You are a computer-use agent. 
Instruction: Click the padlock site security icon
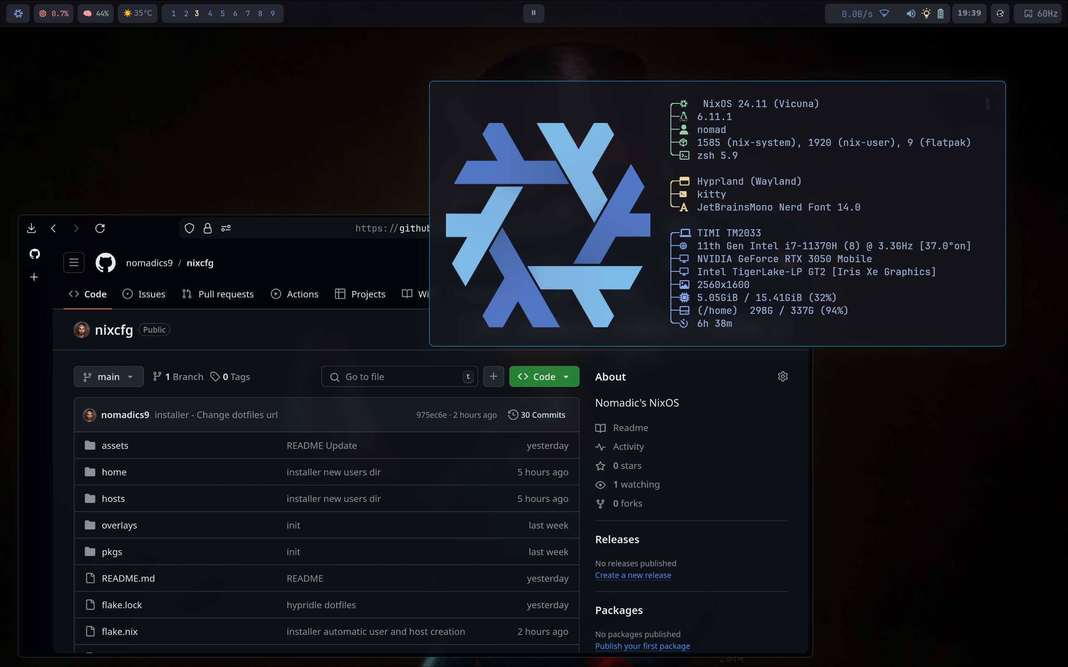(207, 228)
